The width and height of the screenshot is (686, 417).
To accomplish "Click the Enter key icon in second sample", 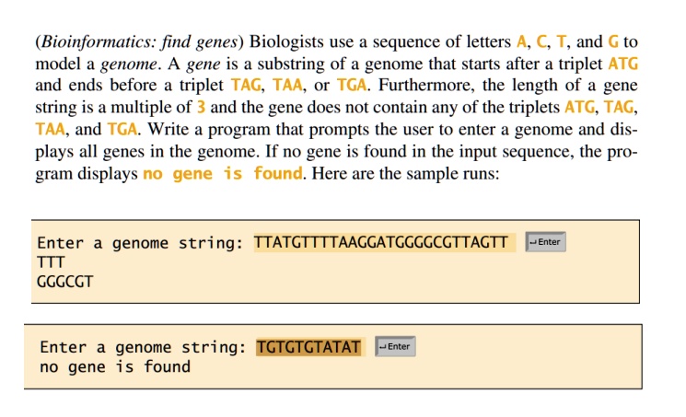I will 395,346.
